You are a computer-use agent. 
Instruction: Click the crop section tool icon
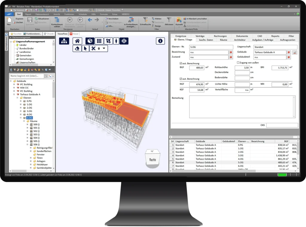tap(108, 41)
